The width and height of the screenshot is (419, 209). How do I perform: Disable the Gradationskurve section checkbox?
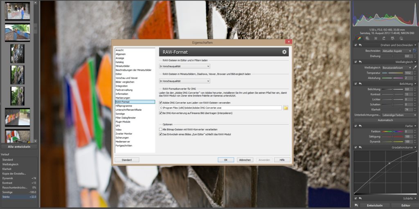[356, 147]
